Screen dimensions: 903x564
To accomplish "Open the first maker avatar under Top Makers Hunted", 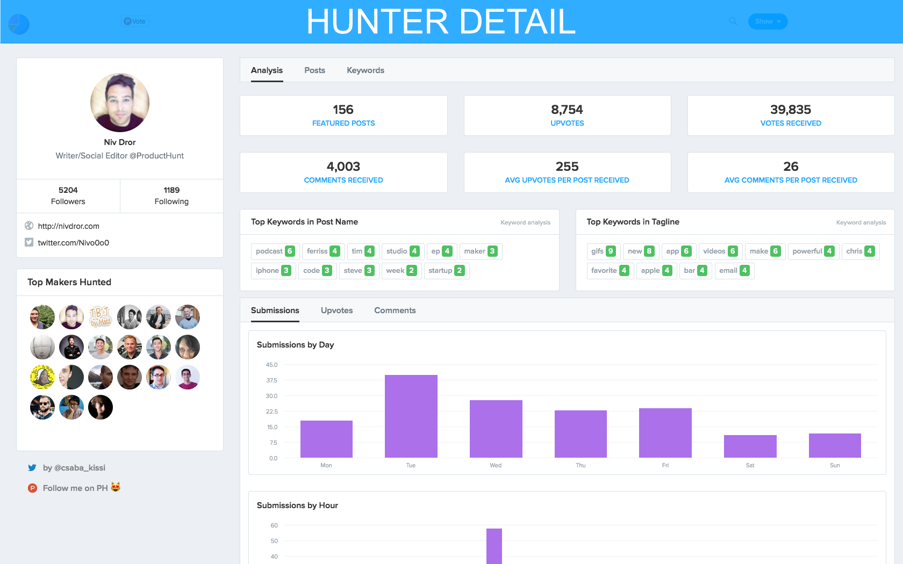I will tap(42, 317).
